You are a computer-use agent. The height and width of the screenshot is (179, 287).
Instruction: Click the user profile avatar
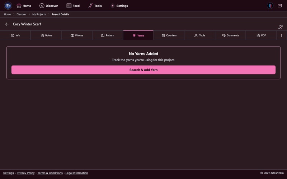270,6
